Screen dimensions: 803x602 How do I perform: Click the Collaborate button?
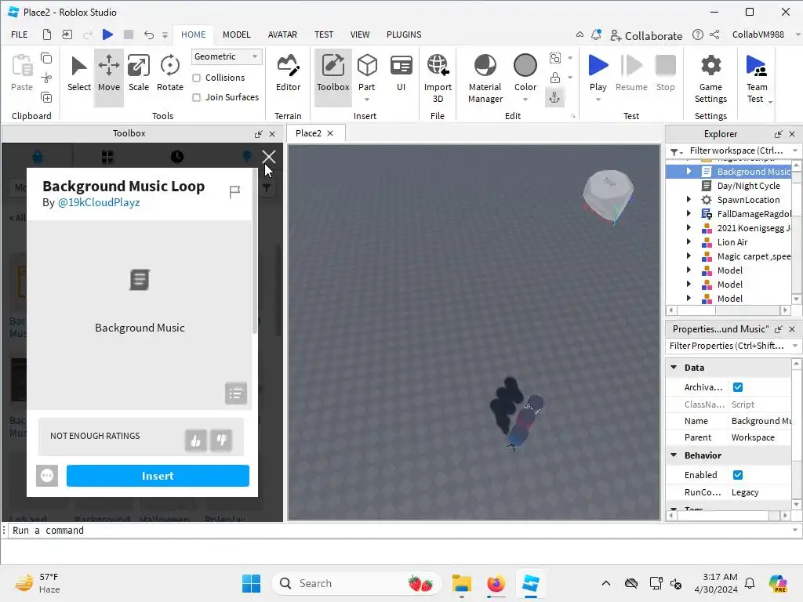click(646, 35)
